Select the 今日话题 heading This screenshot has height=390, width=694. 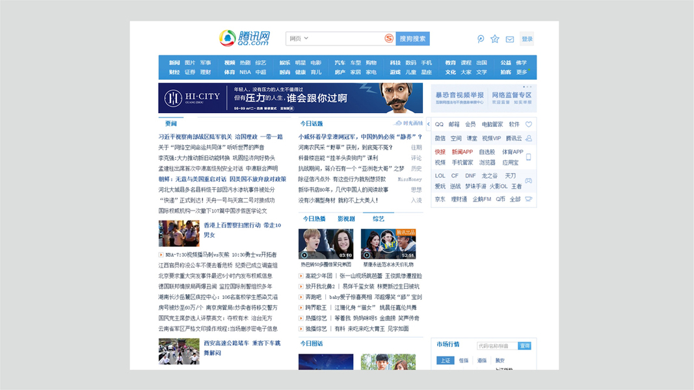tap(312, 123)
